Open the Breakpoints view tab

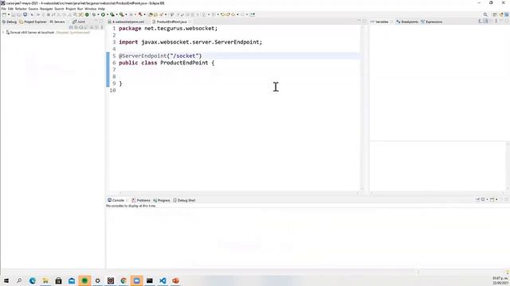pyautogui.click(x=407, y=21)
